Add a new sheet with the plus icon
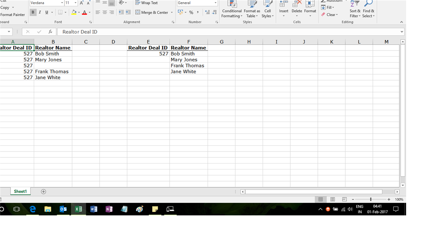Screen dimensions: 427x240 (43, 192)
